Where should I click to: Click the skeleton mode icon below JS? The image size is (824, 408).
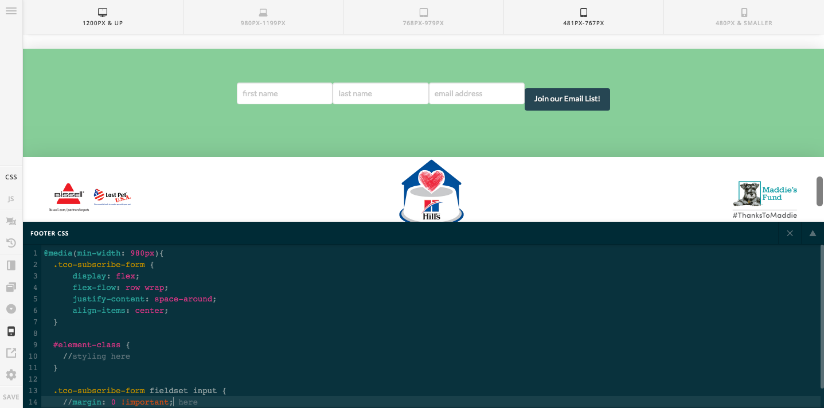click(11, 221)
